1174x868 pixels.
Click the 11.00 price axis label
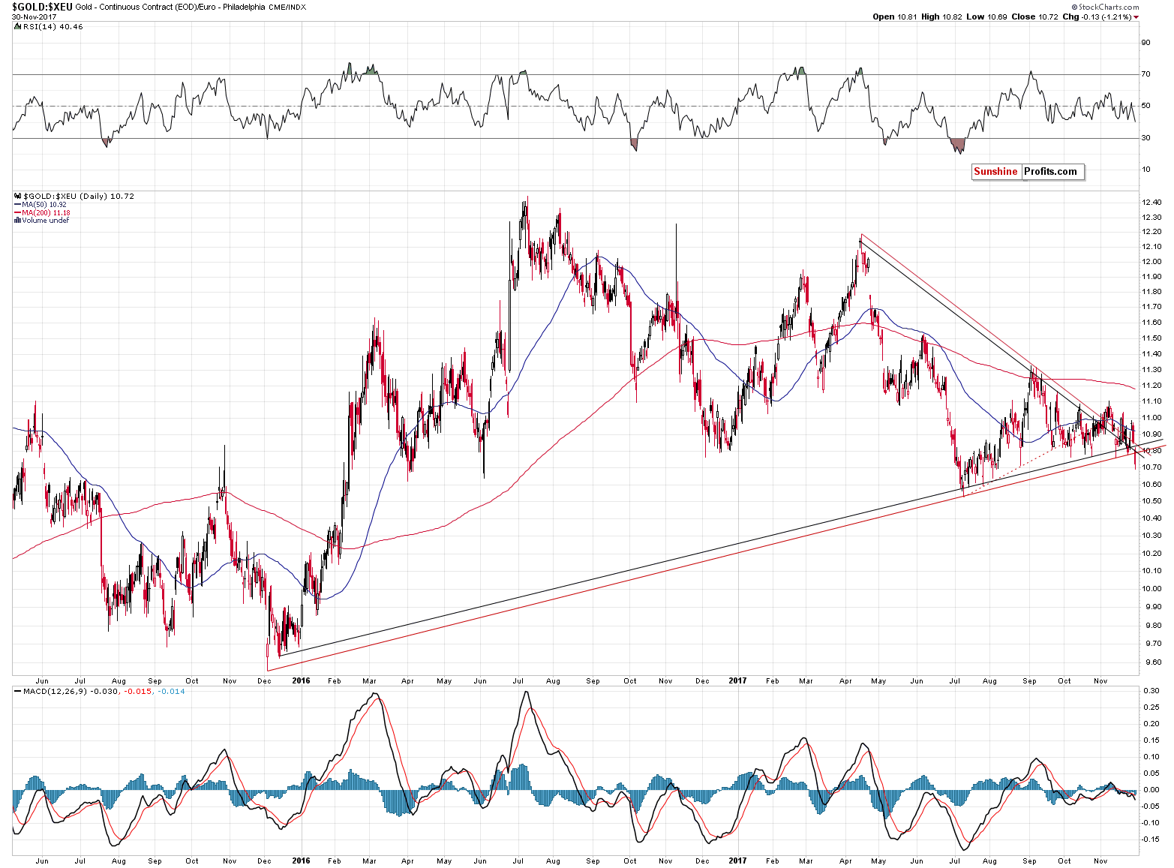1151,417
